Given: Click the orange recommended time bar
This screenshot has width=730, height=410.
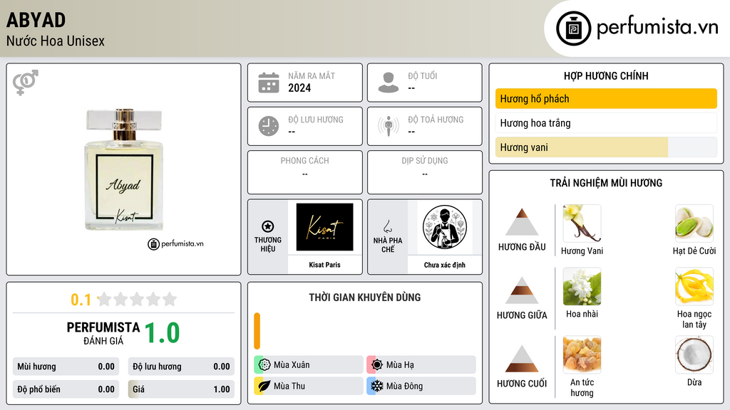Looking at the screenshot, I should point(257,331).
